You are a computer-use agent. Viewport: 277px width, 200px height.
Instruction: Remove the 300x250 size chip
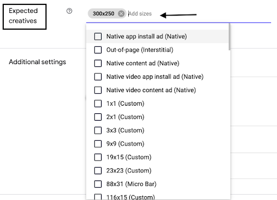[121, 13]
